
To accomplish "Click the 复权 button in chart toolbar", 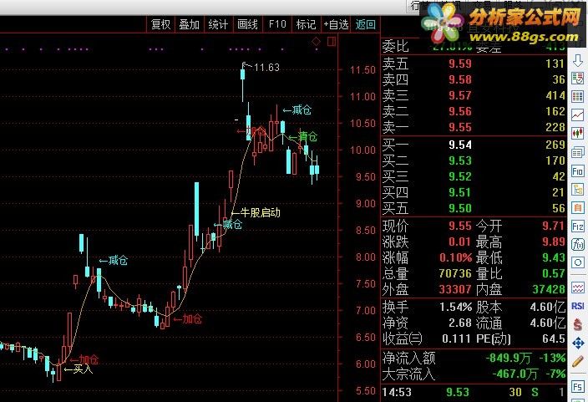I will [160, 25].
